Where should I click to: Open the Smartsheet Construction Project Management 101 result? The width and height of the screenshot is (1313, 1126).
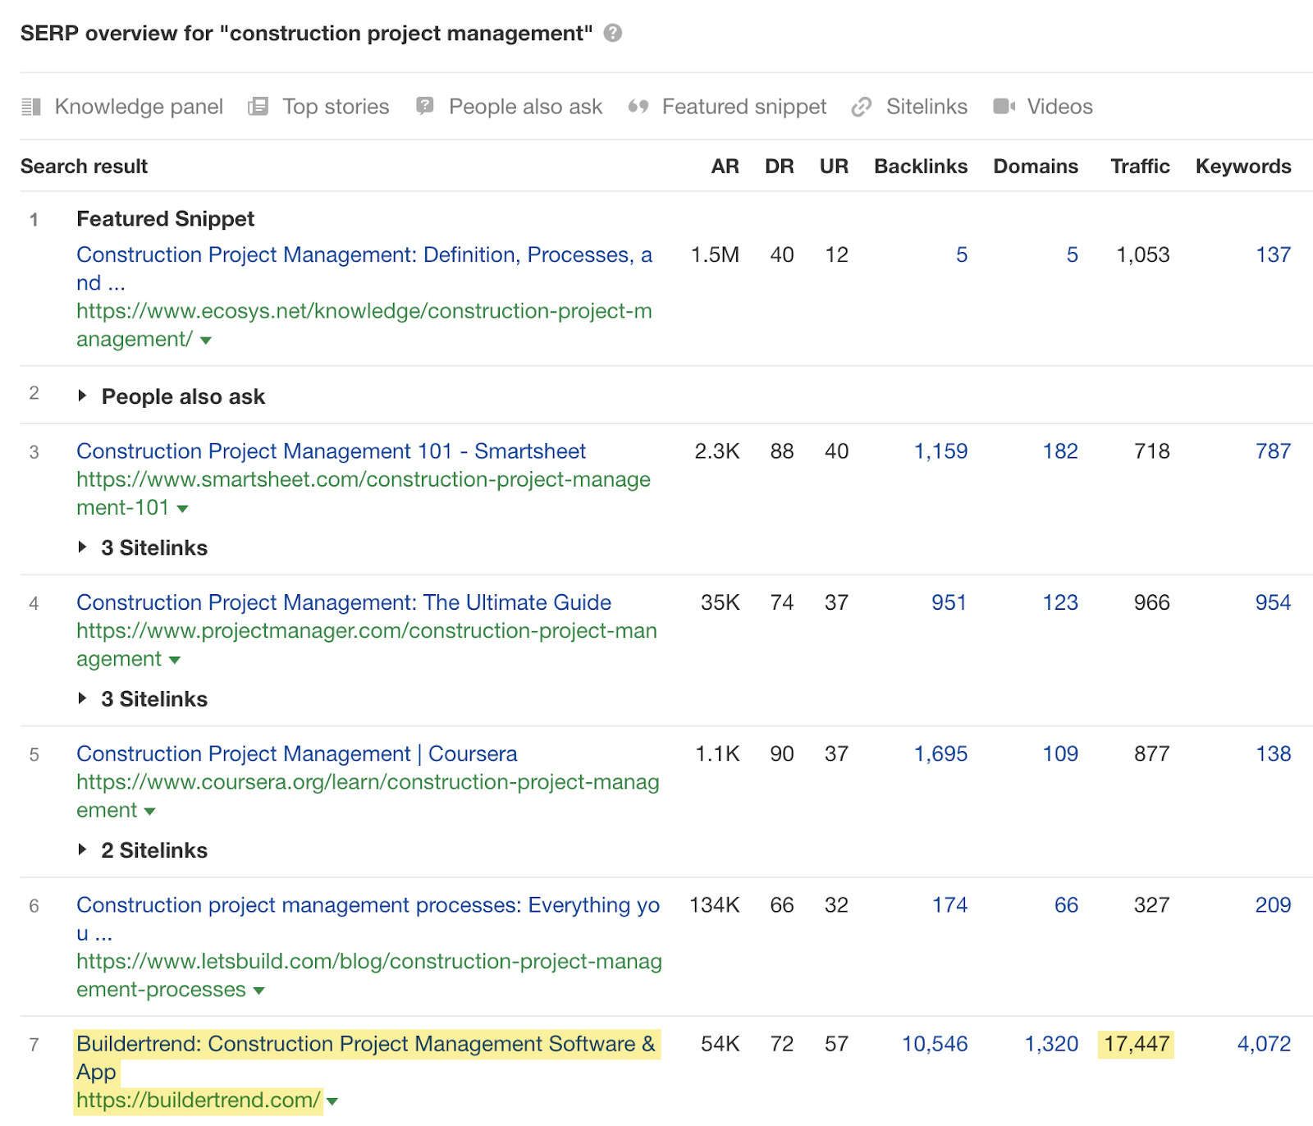tap(330, 451)
